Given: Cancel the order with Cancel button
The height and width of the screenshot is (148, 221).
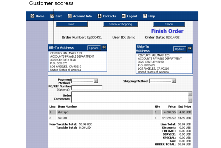Looking at the screenshot, I should pos(169,24).
